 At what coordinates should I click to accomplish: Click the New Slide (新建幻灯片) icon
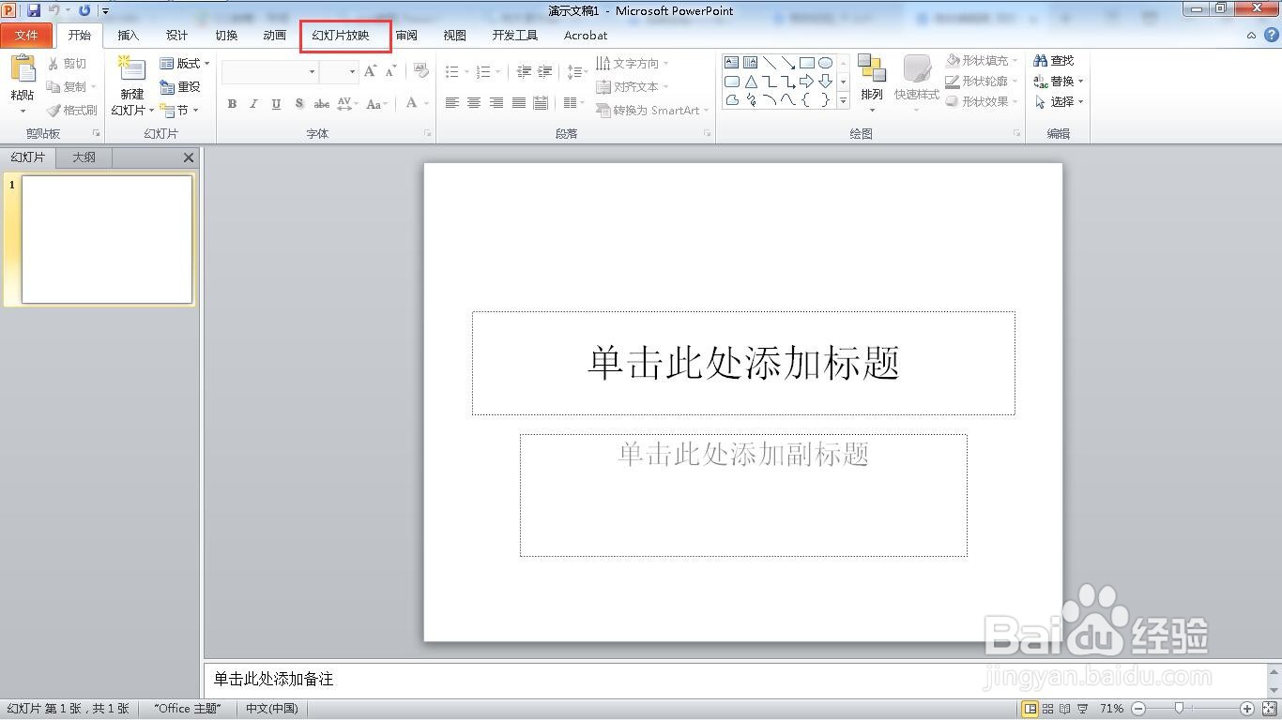coord(131,69)
